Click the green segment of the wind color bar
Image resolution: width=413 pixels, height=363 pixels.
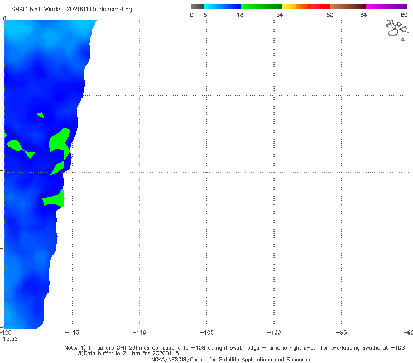pyautogui.click(x=261, y=7)
